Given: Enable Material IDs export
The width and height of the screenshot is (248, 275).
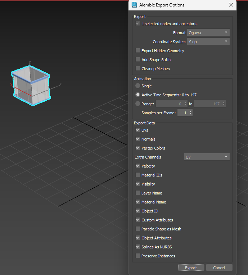Looking at the screenshot, I should [138, 175].
